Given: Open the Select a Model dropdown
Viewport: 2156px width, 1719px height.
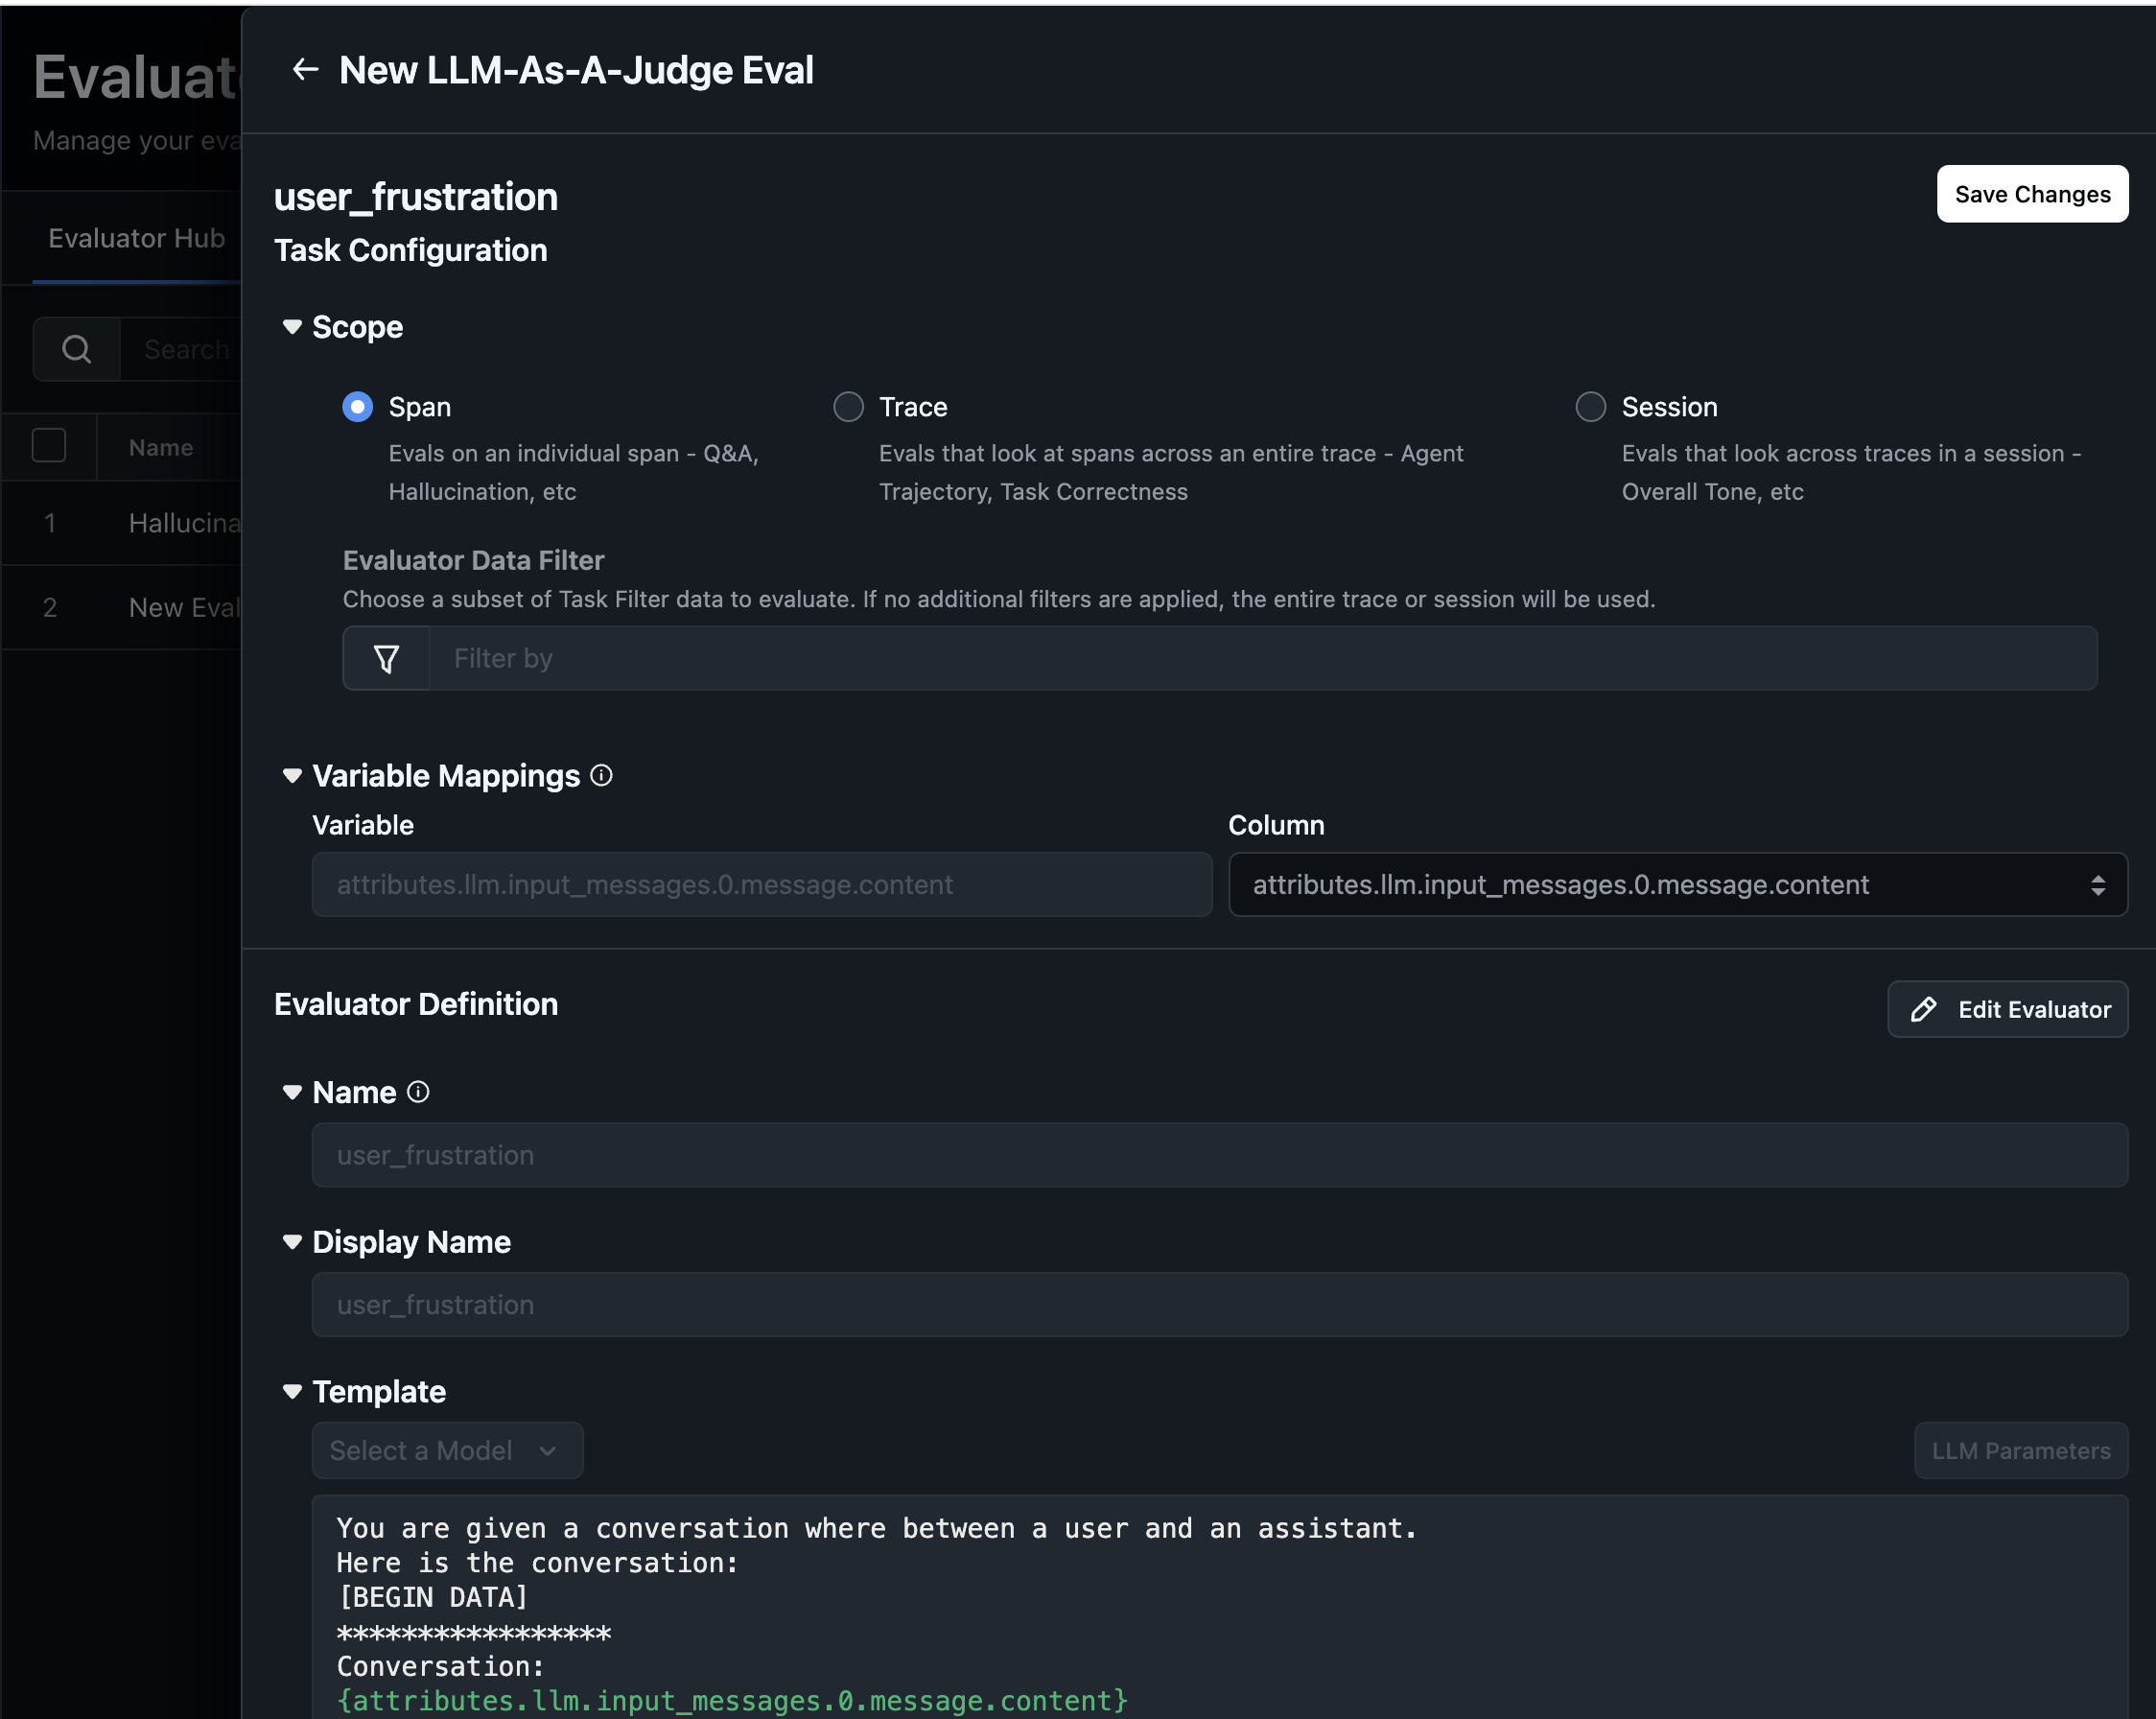Looking at the screenshot, I should [x=446, y=1450].
